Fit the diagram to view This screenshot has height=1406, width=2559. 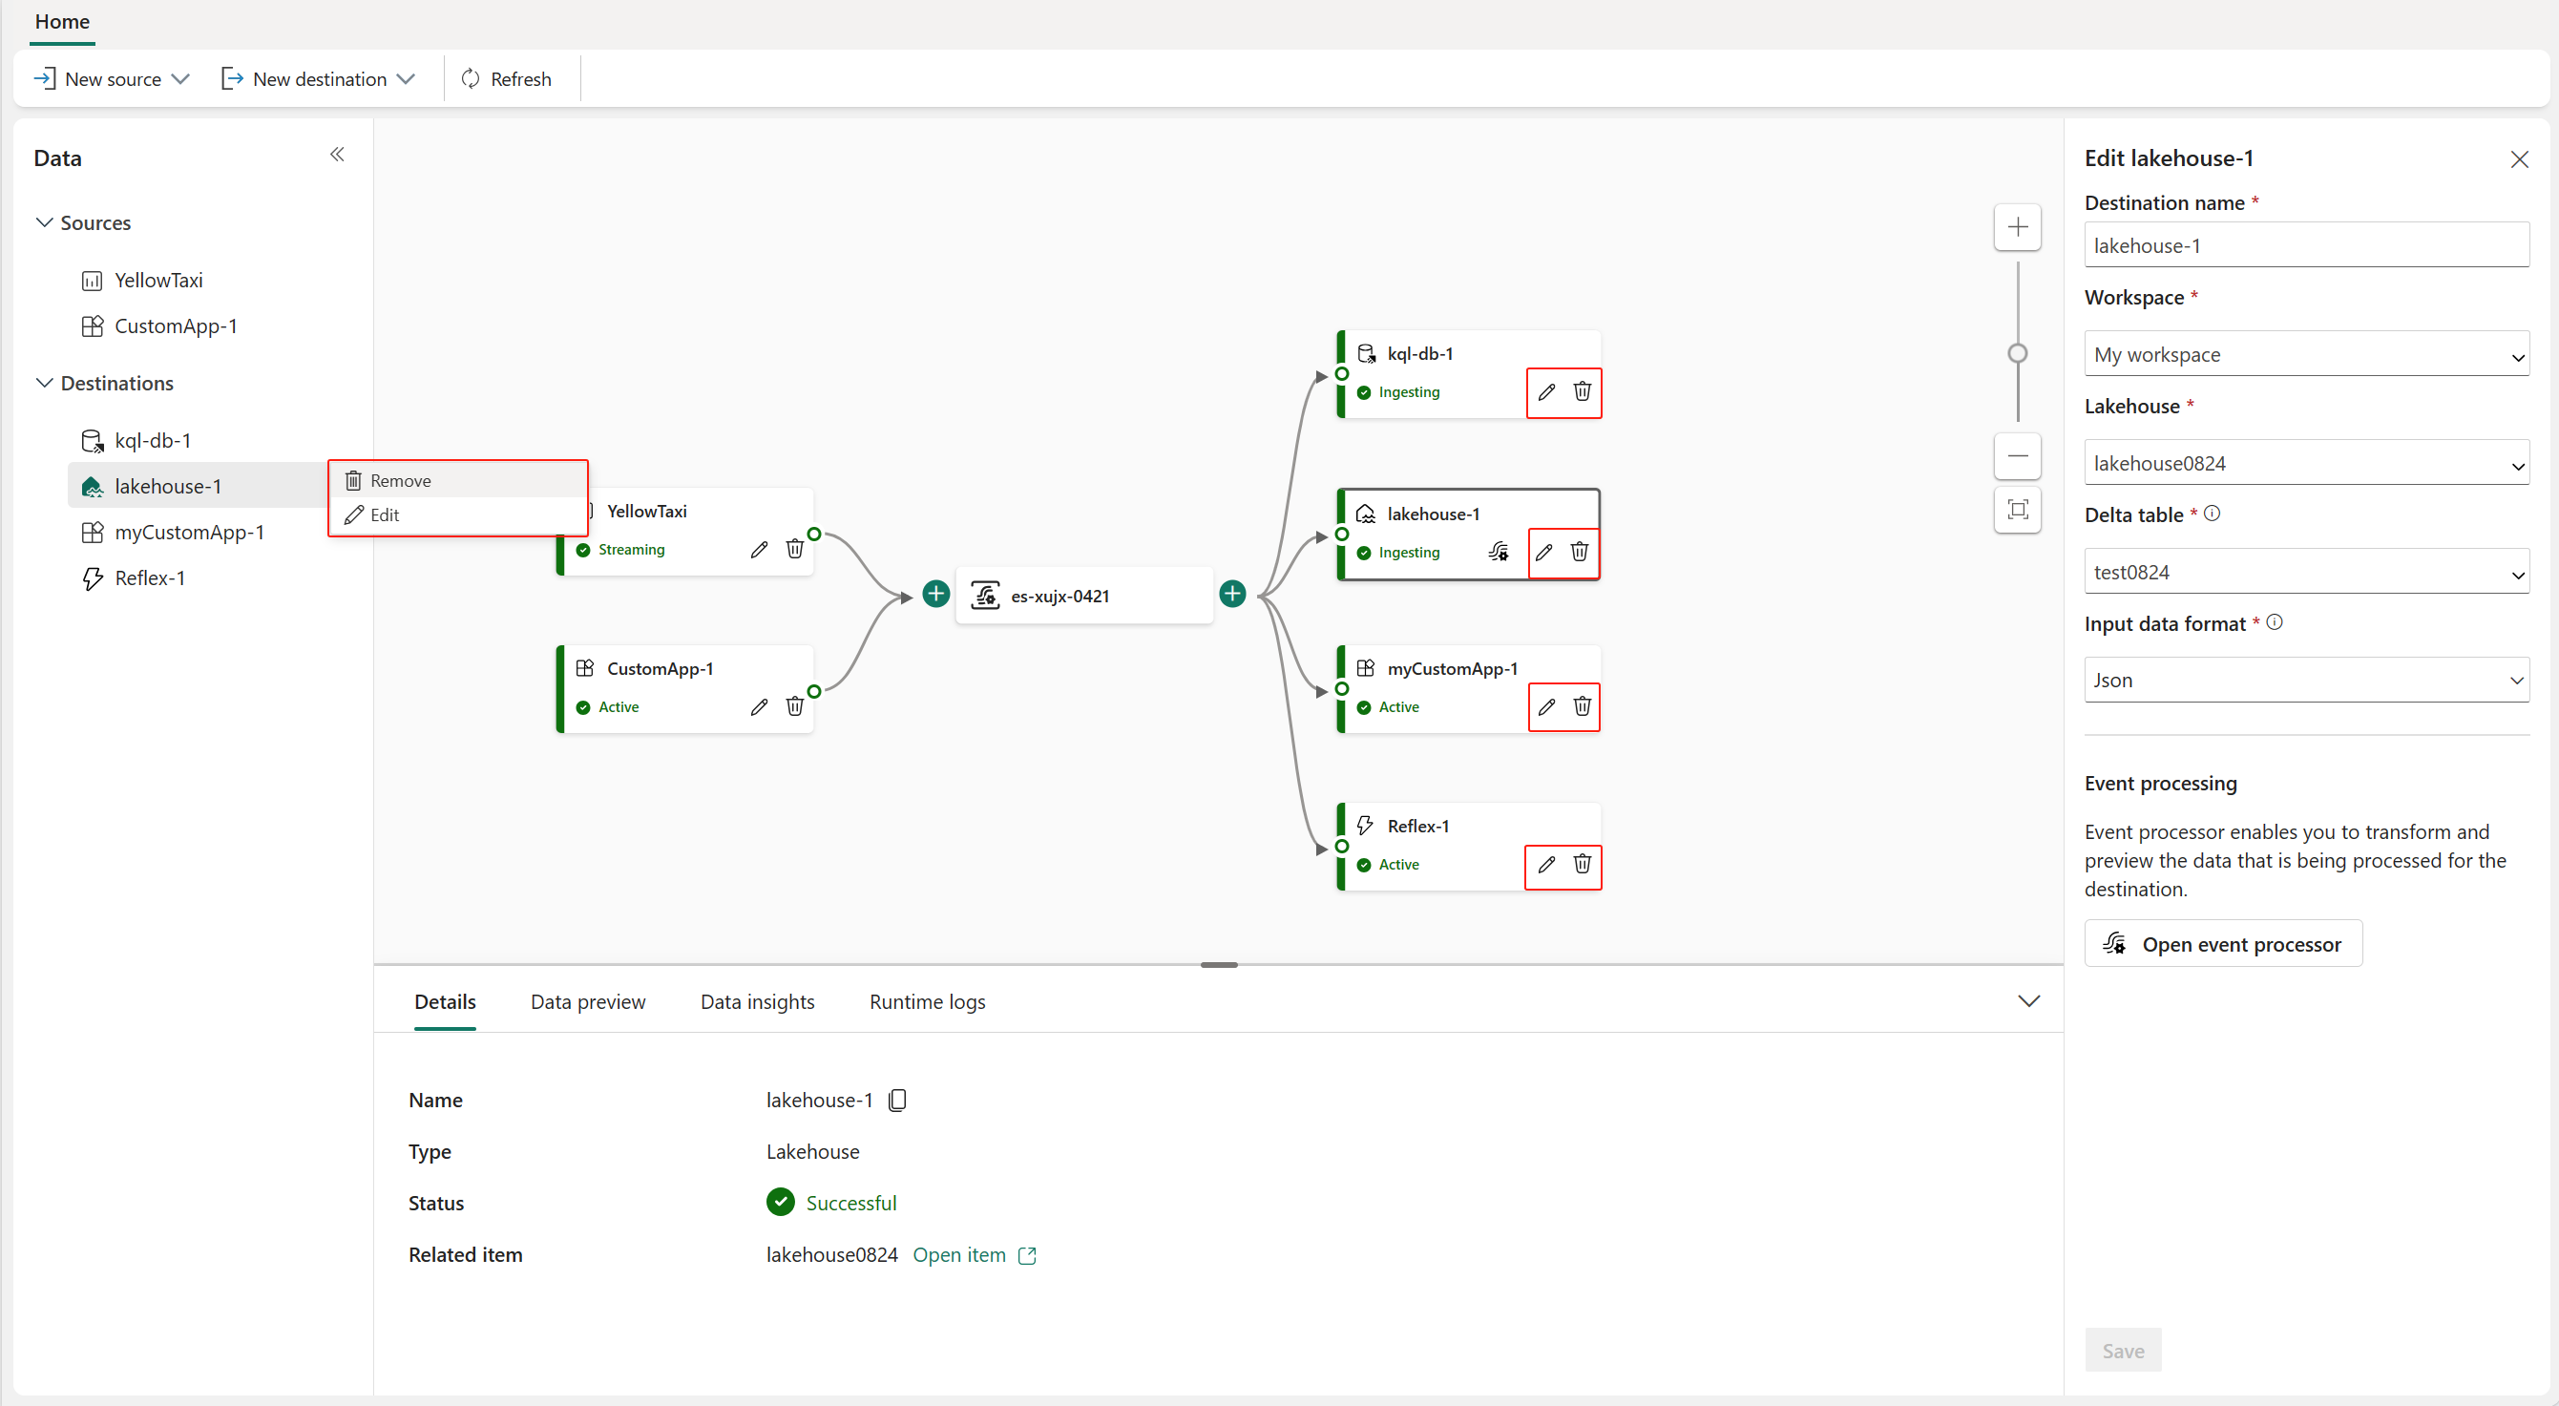point(2017,510)
